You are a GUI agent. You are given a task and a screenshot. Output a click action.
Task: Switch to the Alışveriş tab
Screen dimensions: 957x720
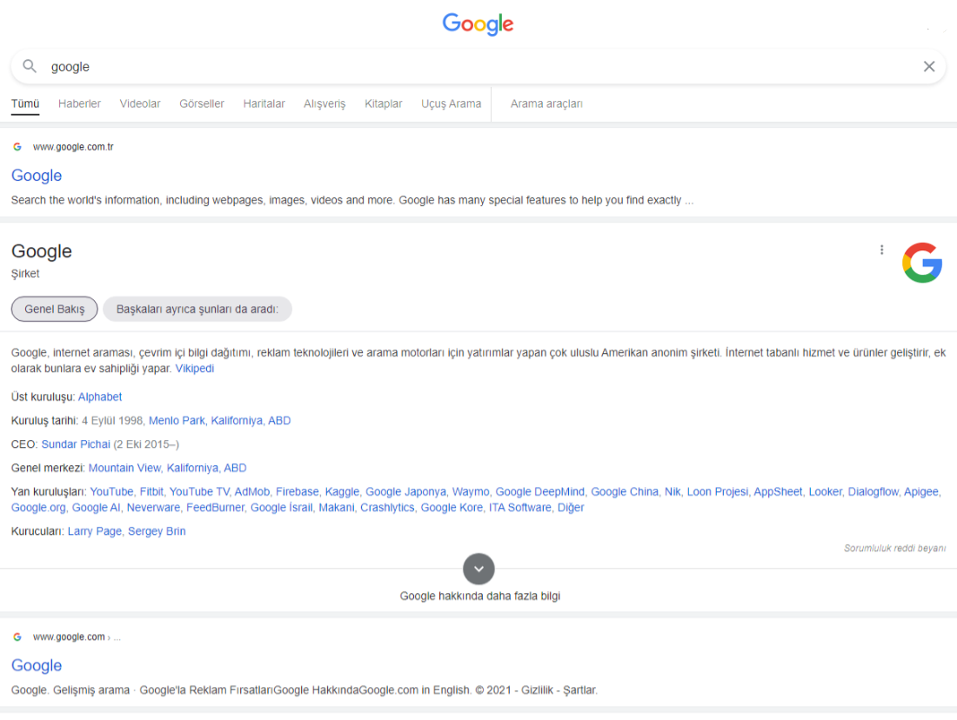[325, 103]
